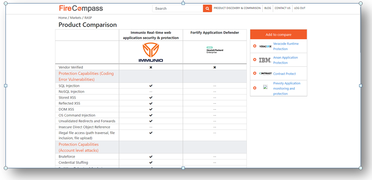
Task: Click plus icon beside Arxan Application Protection
Action: [x=255, y=60]
